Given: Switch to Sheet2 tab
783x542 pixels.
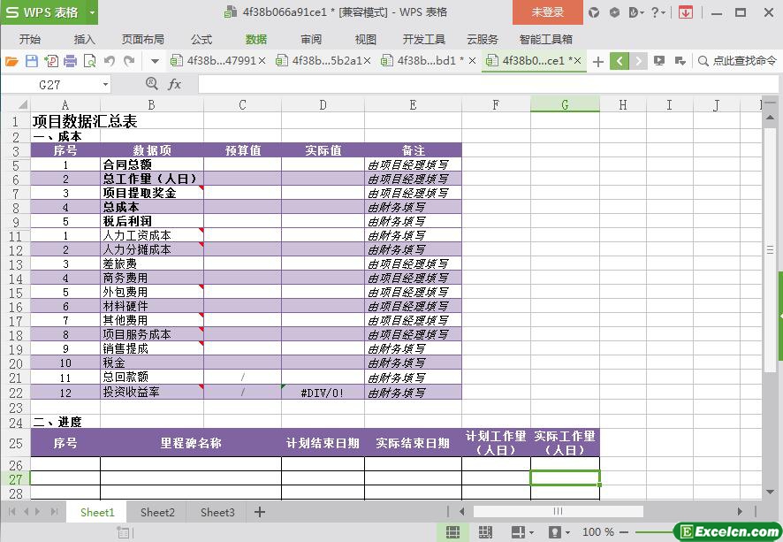Looking at the screenshot, I should pyautogui.click(x=157, y=512).
